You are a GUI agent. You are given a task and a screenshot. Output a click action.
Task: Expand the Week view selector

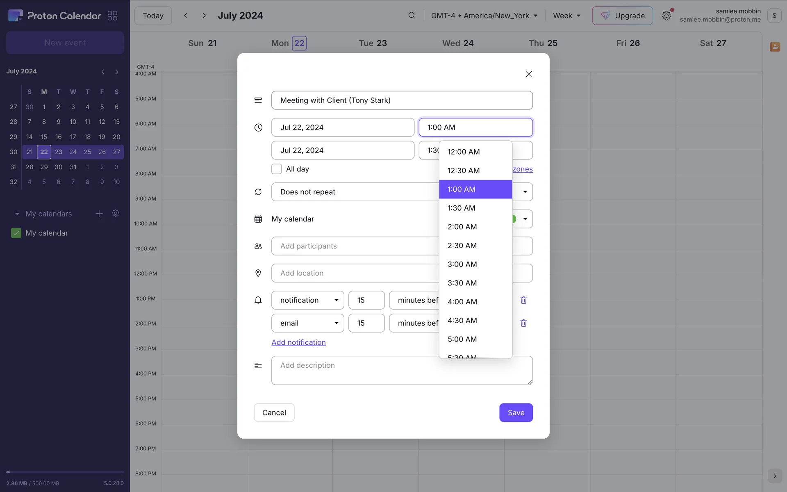pyautogui.click(x=566, y=16)
